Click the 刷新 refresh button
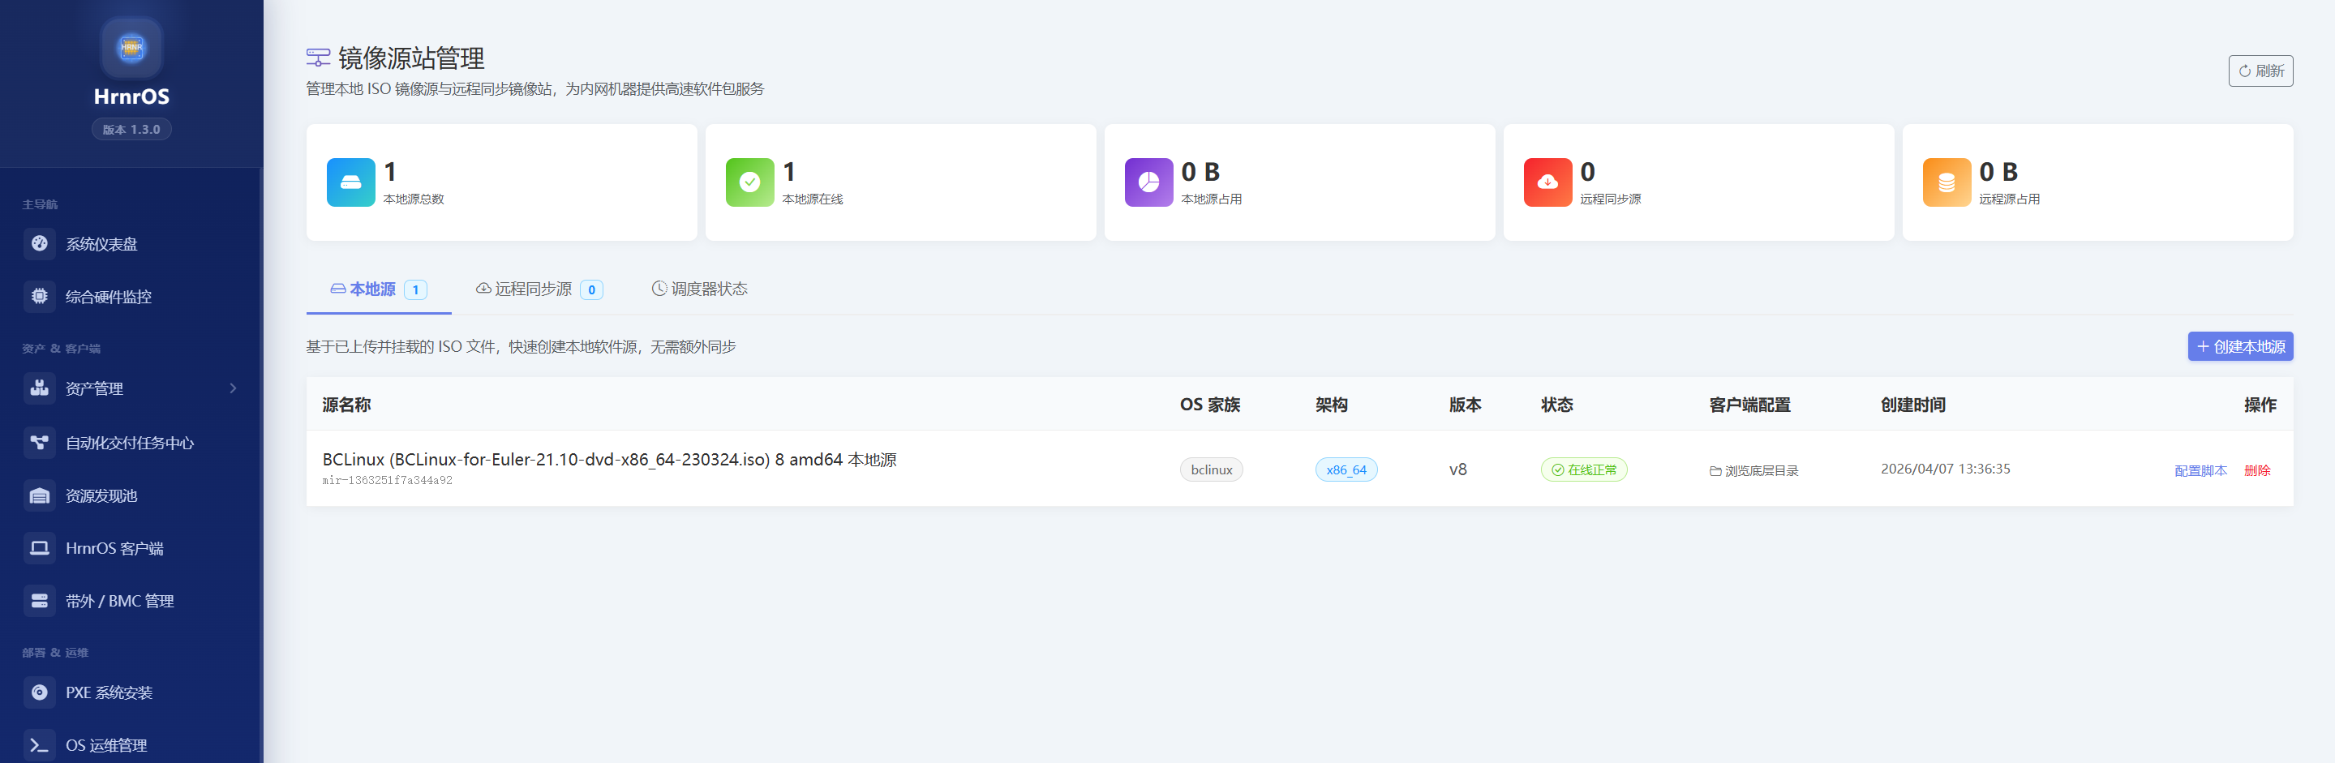 pyautogui.click(x=2260, y=71)
